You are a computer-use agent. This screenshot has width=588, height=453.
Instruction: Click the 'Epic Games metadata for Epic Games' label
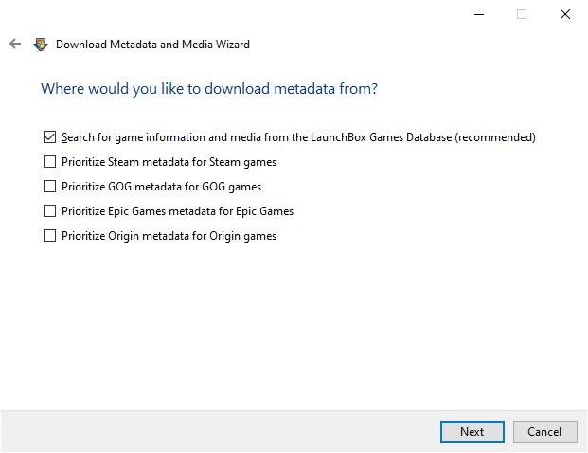coord(201,211)
